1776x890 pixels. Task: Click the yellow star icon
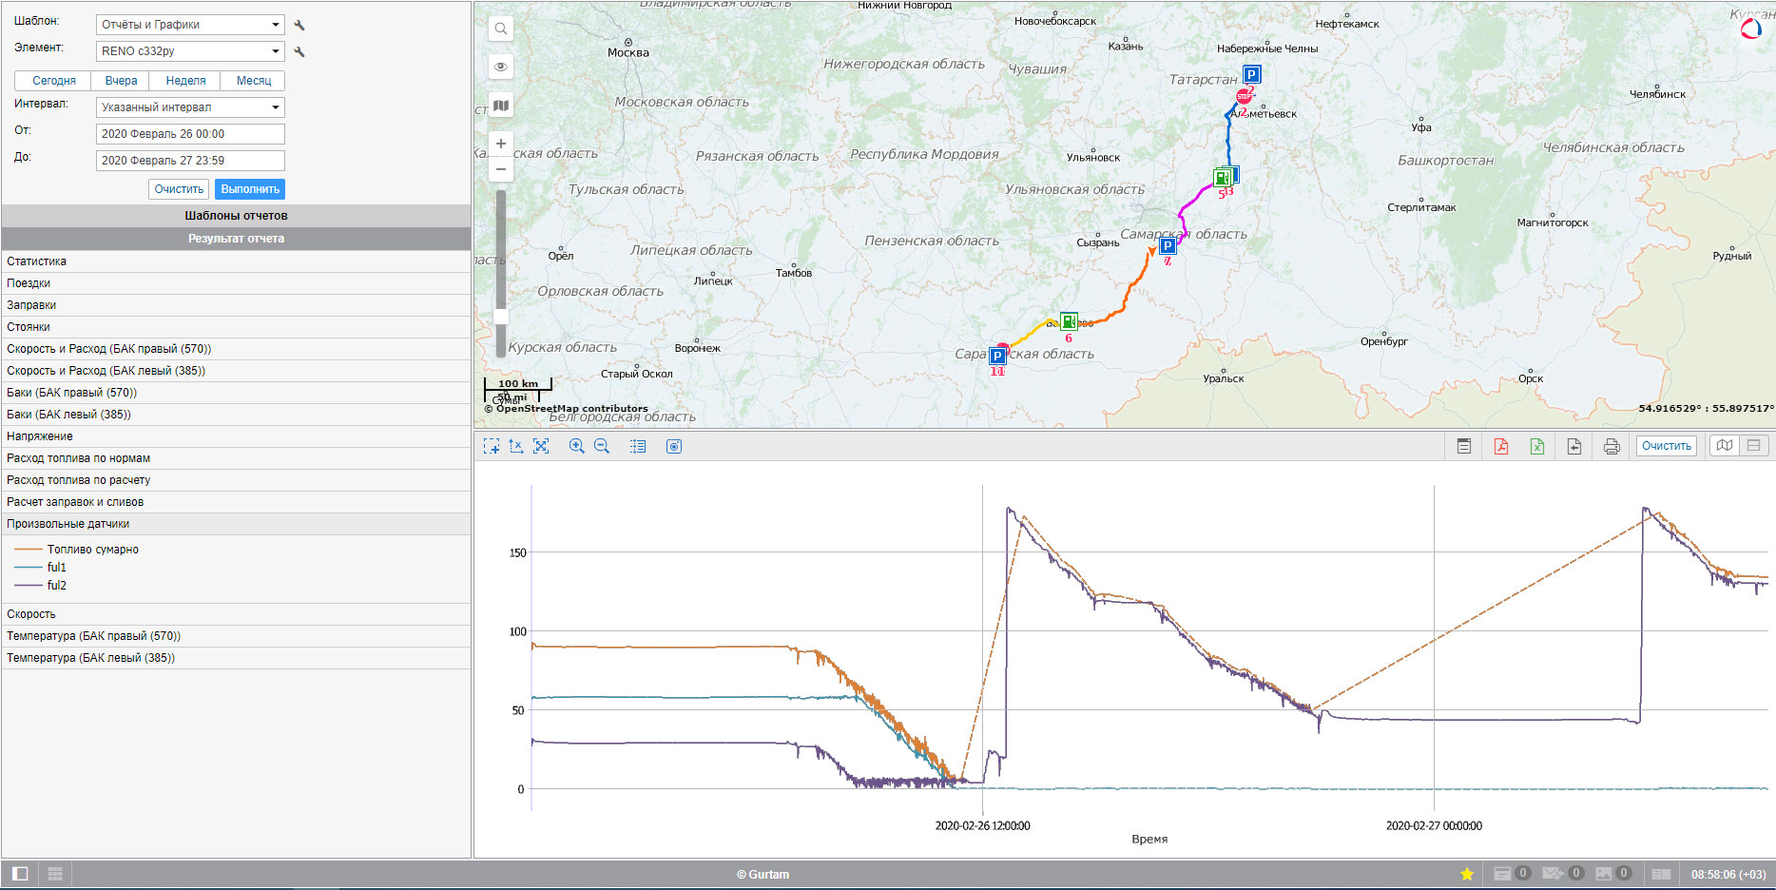(x=1467, y=874)
